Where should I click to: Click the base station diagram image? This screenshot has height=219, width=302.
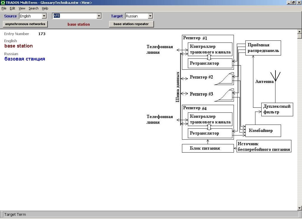(x=219, y=94)
